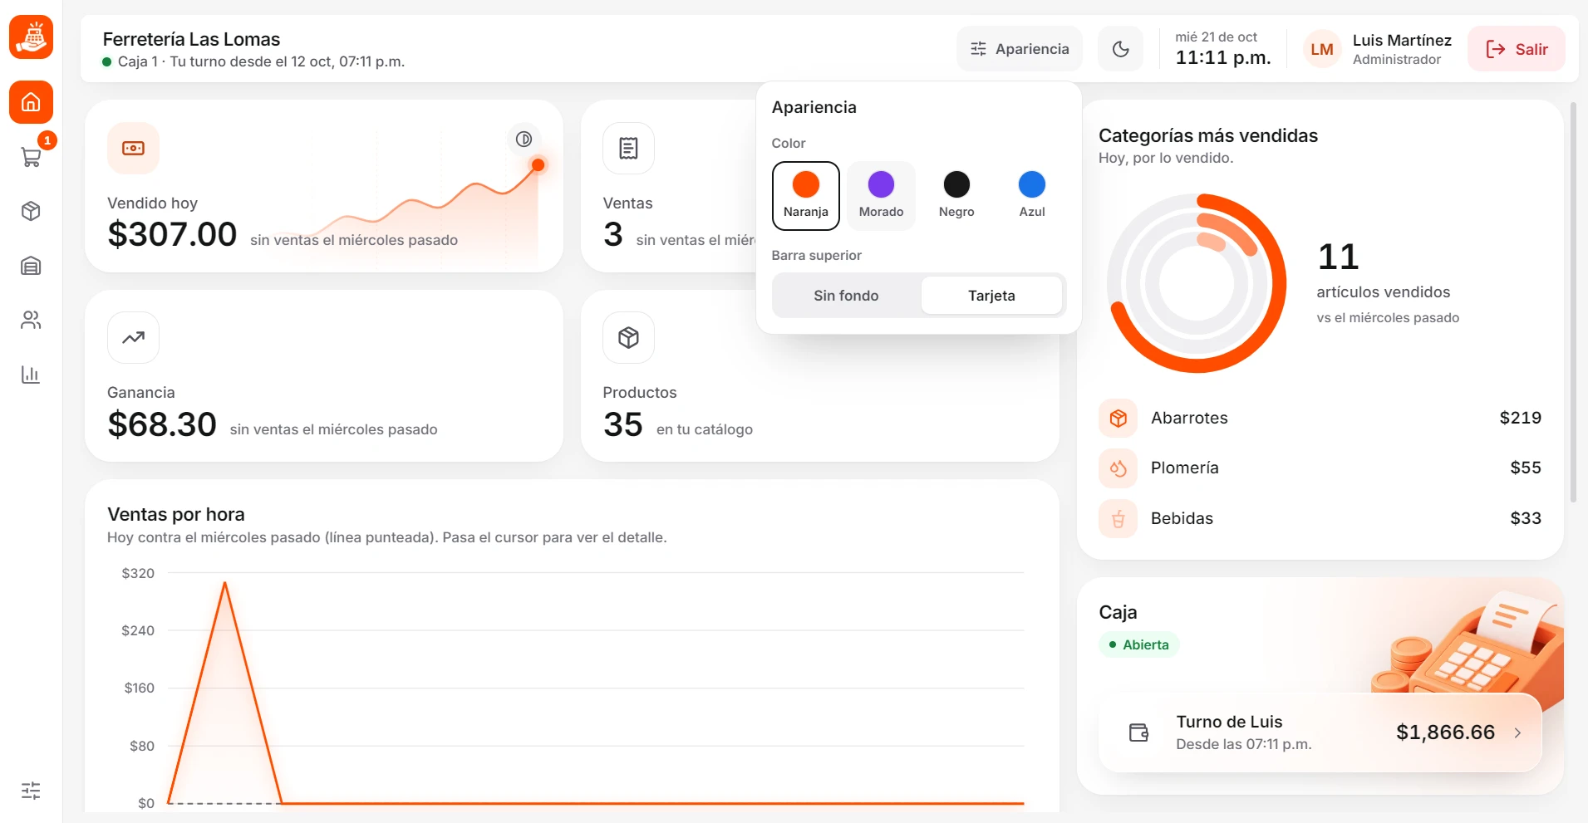The width and height of the screenshot is (1588, 823).
Task: Click the wallet icon in Turno de Luis
Action: click(1138, 732)
